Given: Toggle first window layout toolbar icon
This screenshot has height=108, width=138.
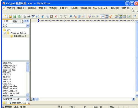Looking at the screenshot, I should 116,16.
